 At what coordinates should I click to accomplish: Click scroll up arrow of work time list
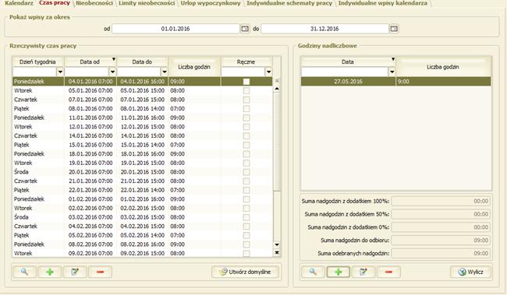point(277,89)
